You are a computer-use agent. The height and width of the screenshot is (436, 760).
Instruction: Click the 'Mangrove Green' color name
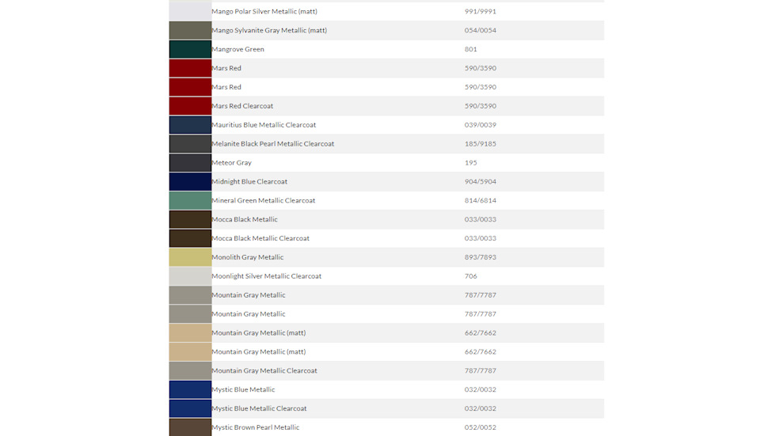(x=237, y=49)
